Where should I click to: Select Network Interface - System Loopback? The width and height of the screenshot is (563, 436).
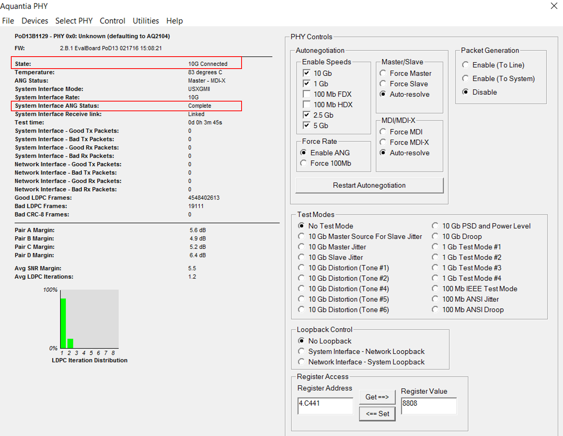point(301,362)
